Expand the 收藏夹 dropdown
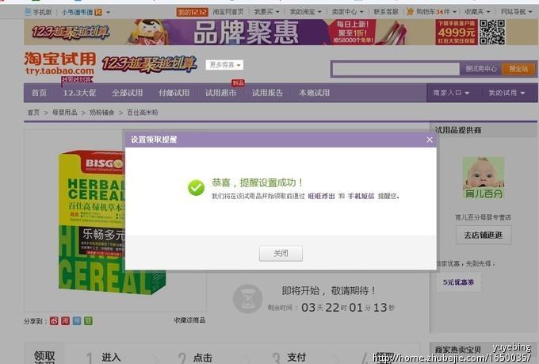 (477, 12)
